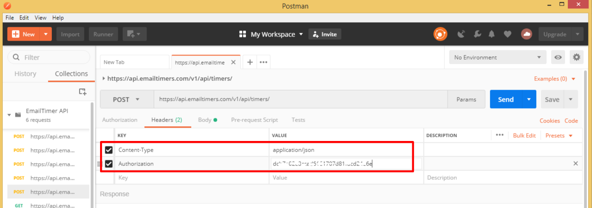Open the My Workspace switcher
The height and width of the screenshot is (208, 592).
271,34
